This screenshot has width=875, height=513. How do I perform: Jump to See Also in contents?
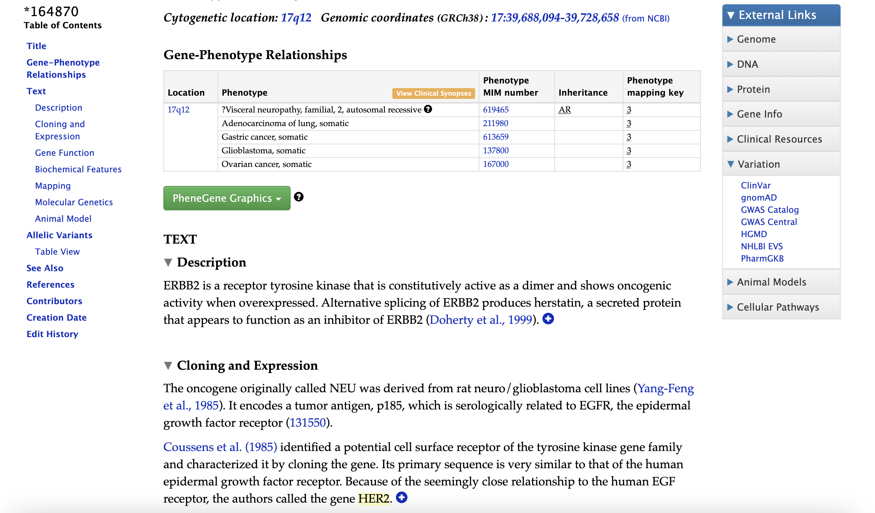tap(45, 268)
